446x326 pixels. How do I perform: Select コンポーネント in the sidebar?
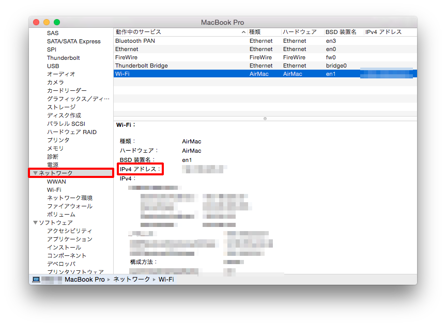click(x=67, y=255)
